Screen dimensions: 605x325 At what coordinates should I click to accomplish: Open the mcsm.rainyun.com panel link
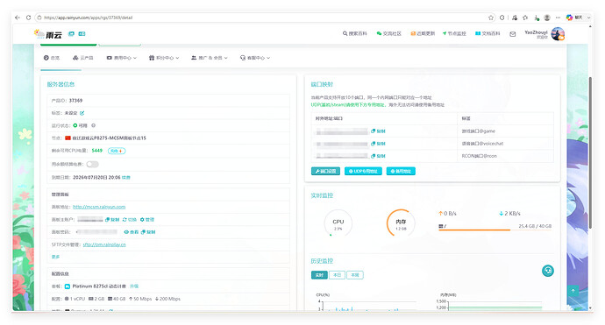click(99, 207)
